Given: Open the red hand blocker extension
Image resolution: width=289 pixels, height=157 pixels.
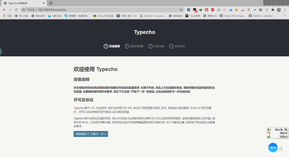Looking at the screenshot, I should (207, 10).
